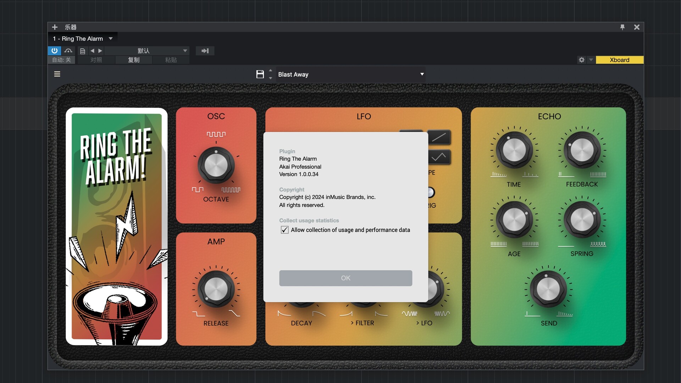Image resolution: width=681 pixels, height=383 pixels.
Task: Click the hamburger menu icon
Action: coord(57,74)
